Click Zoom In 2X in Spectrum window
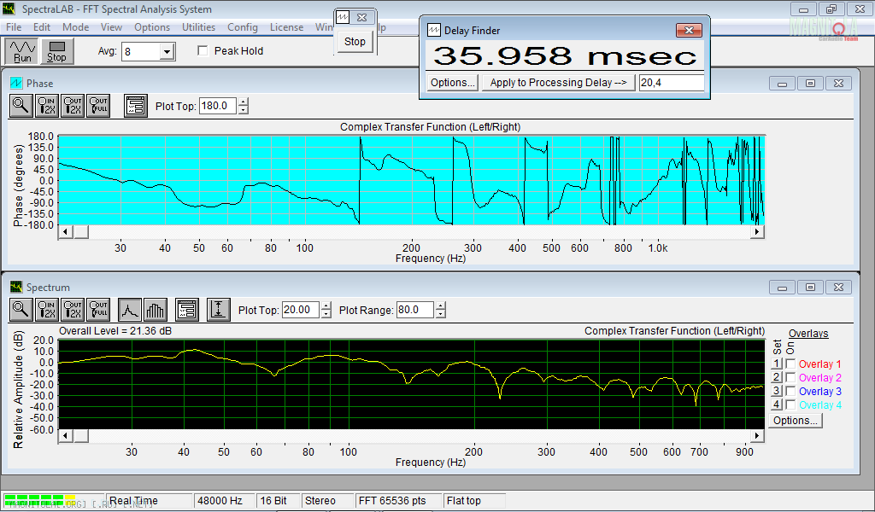This screenshot has width=875, height=512. [46, 309]
